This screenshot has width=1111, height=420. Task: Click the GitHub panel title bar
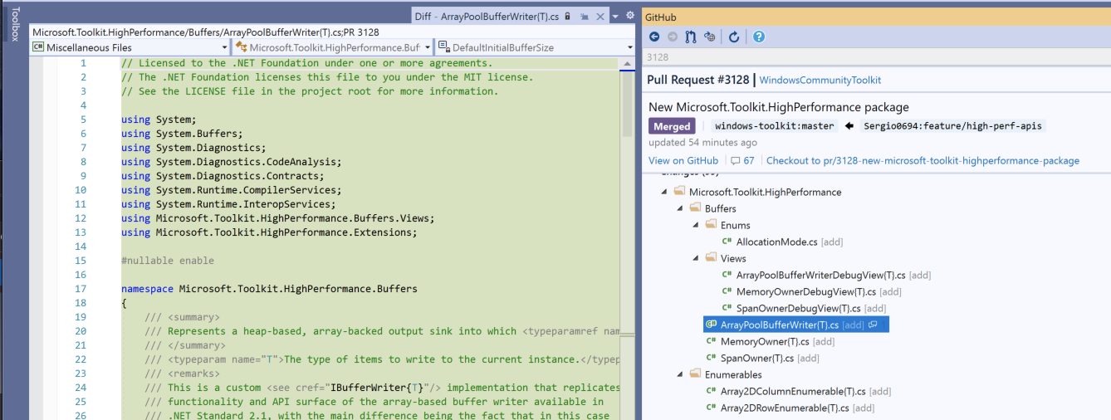[875, 17]
